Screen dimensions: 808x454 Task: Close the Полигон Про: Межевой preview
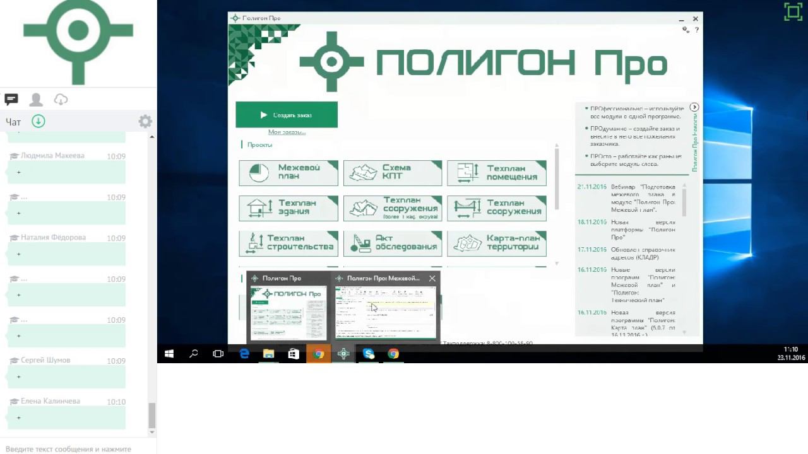point(432,278)
